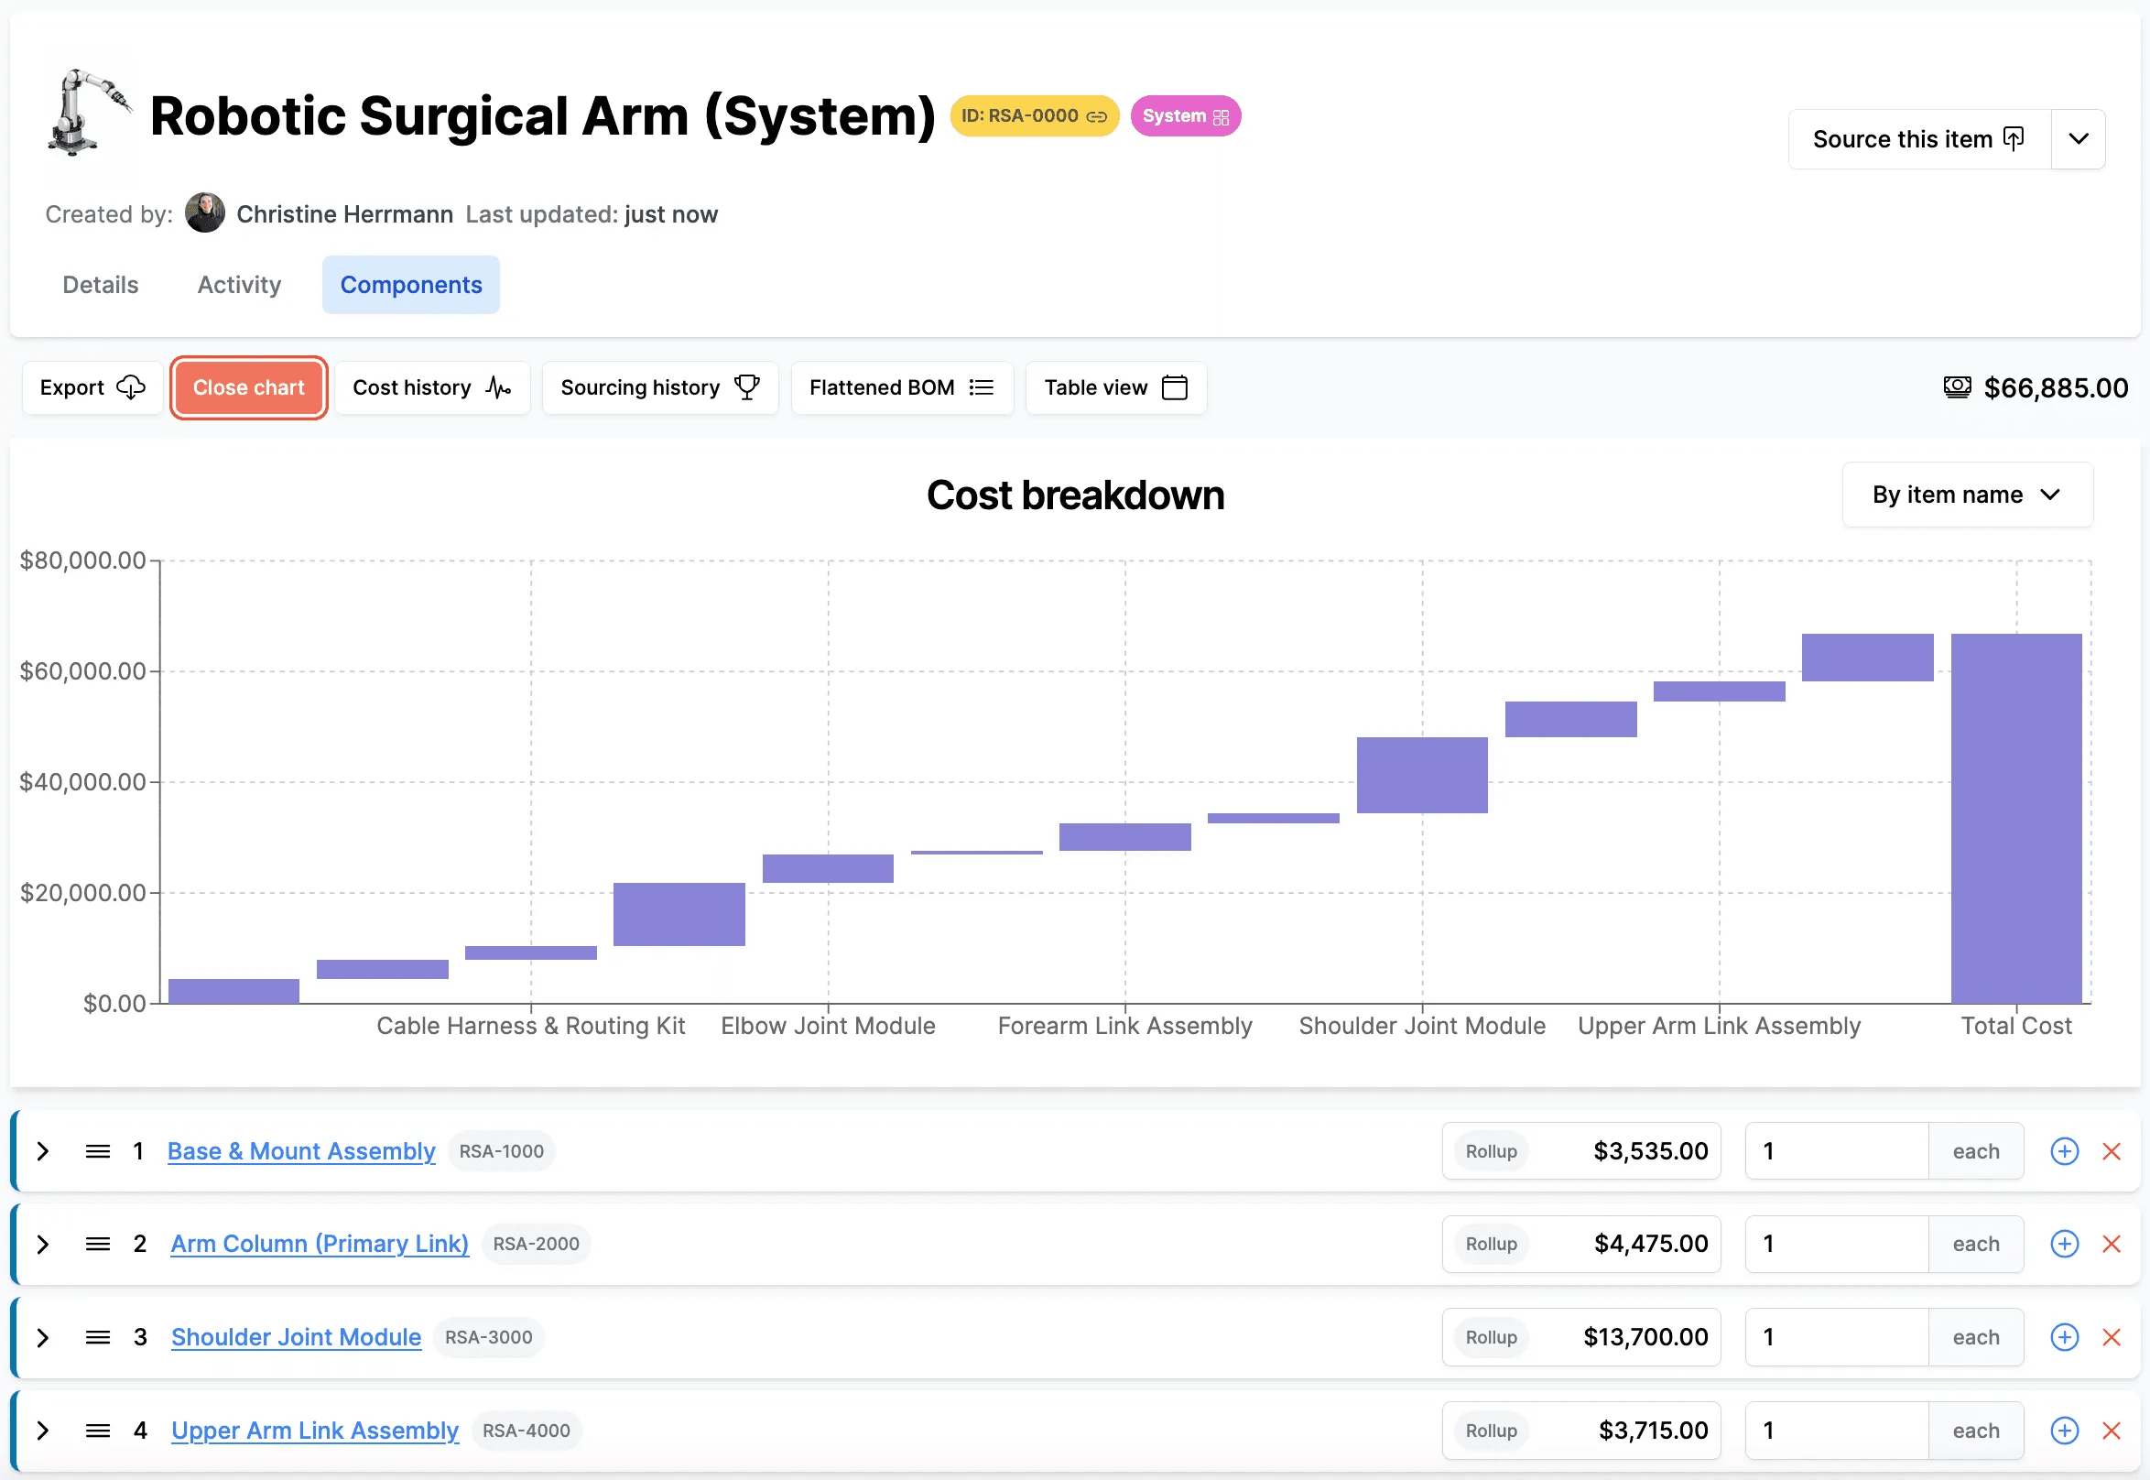Screen dimensions: 2150x1480
Task: Click the Total Cost bar in chart
Action: [x=2015, y=818]
